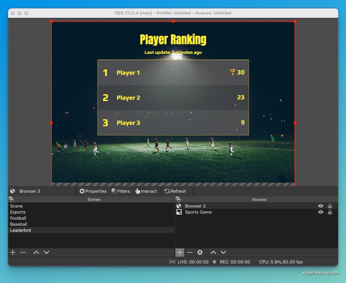Click the Last update text in preview
Screen dimensions: 346x283
coord(173,52)
